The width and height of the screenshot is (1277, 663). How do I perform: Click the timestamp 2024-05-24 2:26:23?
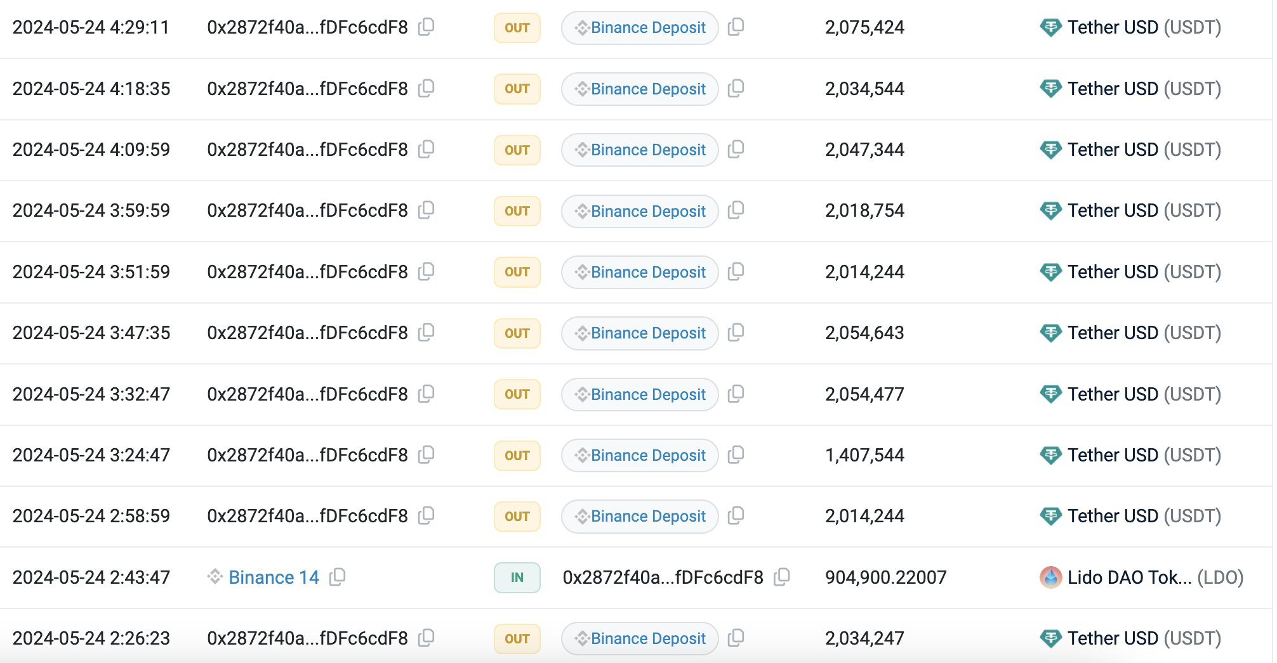point(91,638)
